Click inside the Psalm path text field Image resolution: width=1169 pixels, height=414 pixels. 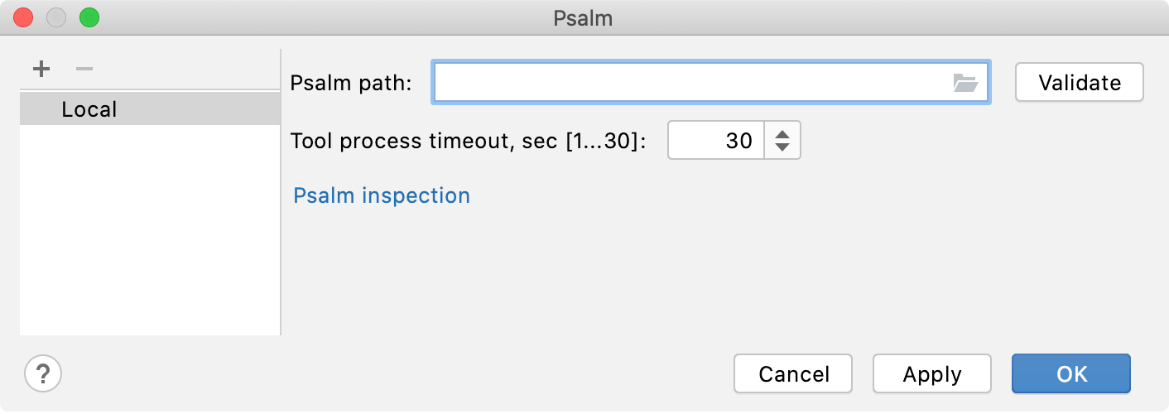687,83
